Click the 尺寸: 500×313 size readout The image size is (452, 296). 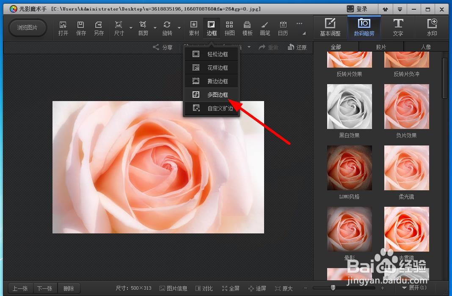133,288
